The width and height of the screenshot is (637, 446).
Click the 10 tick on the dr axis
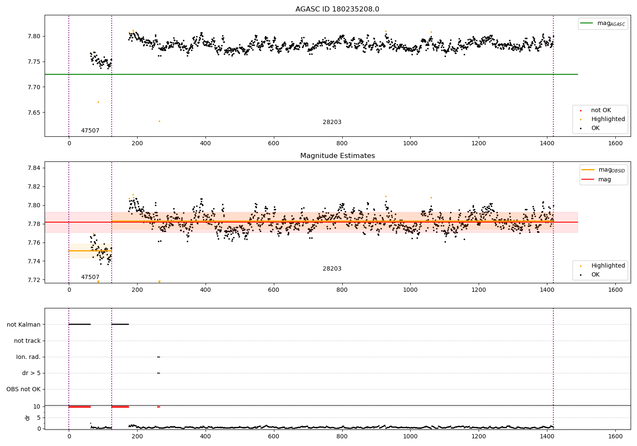click(37, 406)
